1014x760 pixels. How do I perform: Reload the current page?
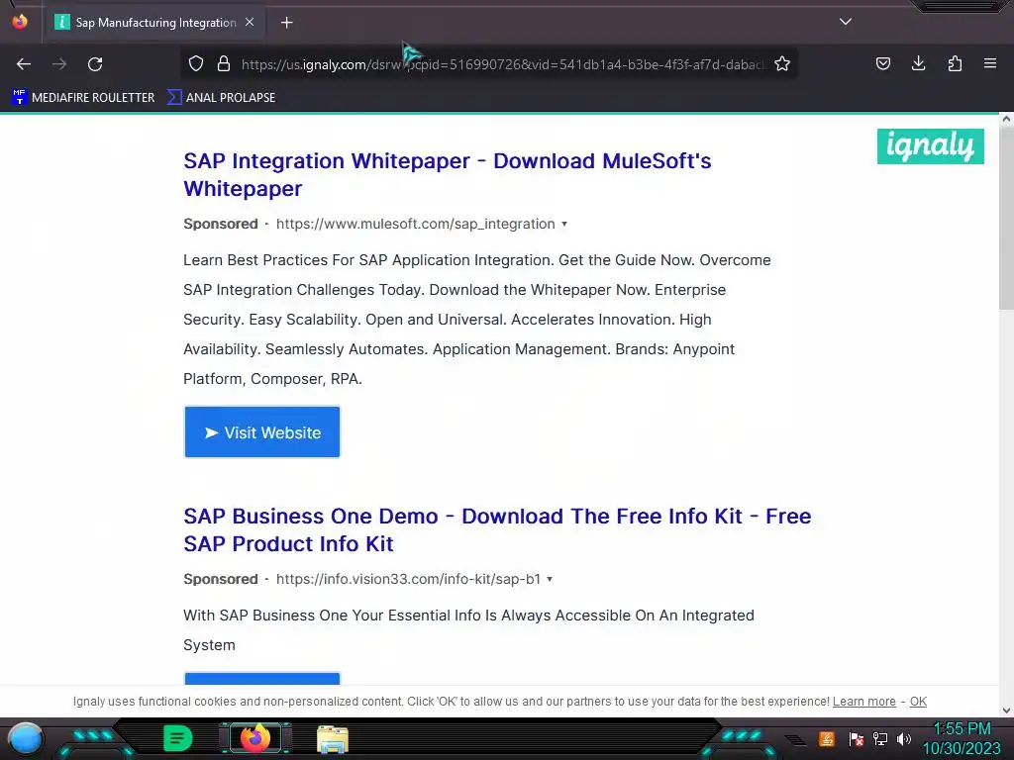click(x=95, y=64)
